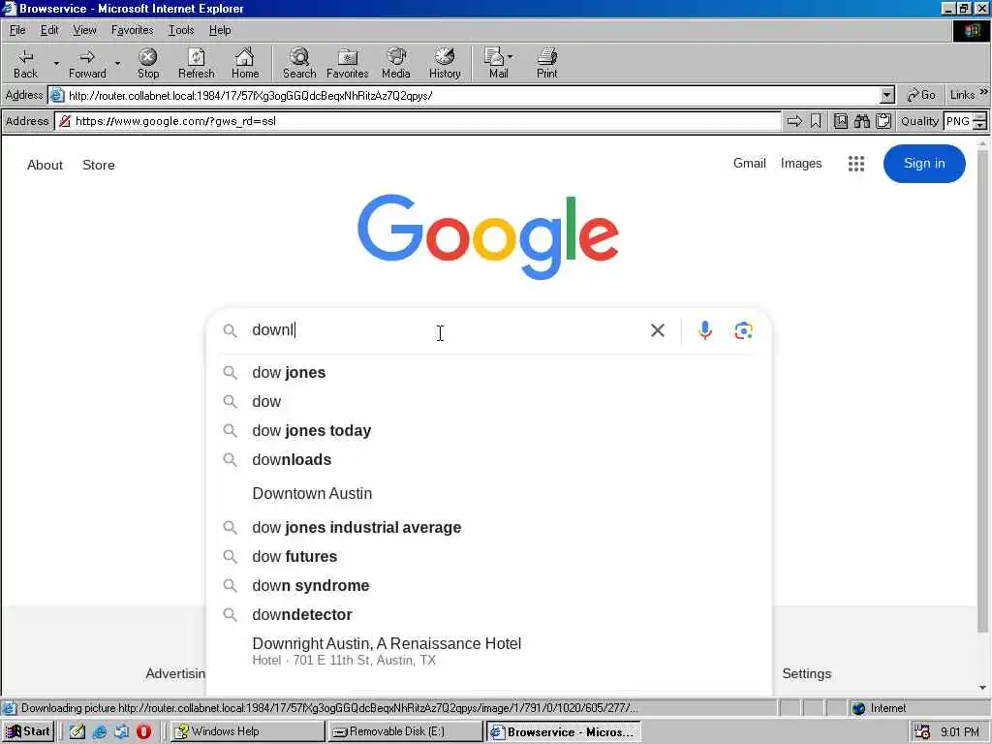
Task: Open the Edit menu
Action: point(49,30)
